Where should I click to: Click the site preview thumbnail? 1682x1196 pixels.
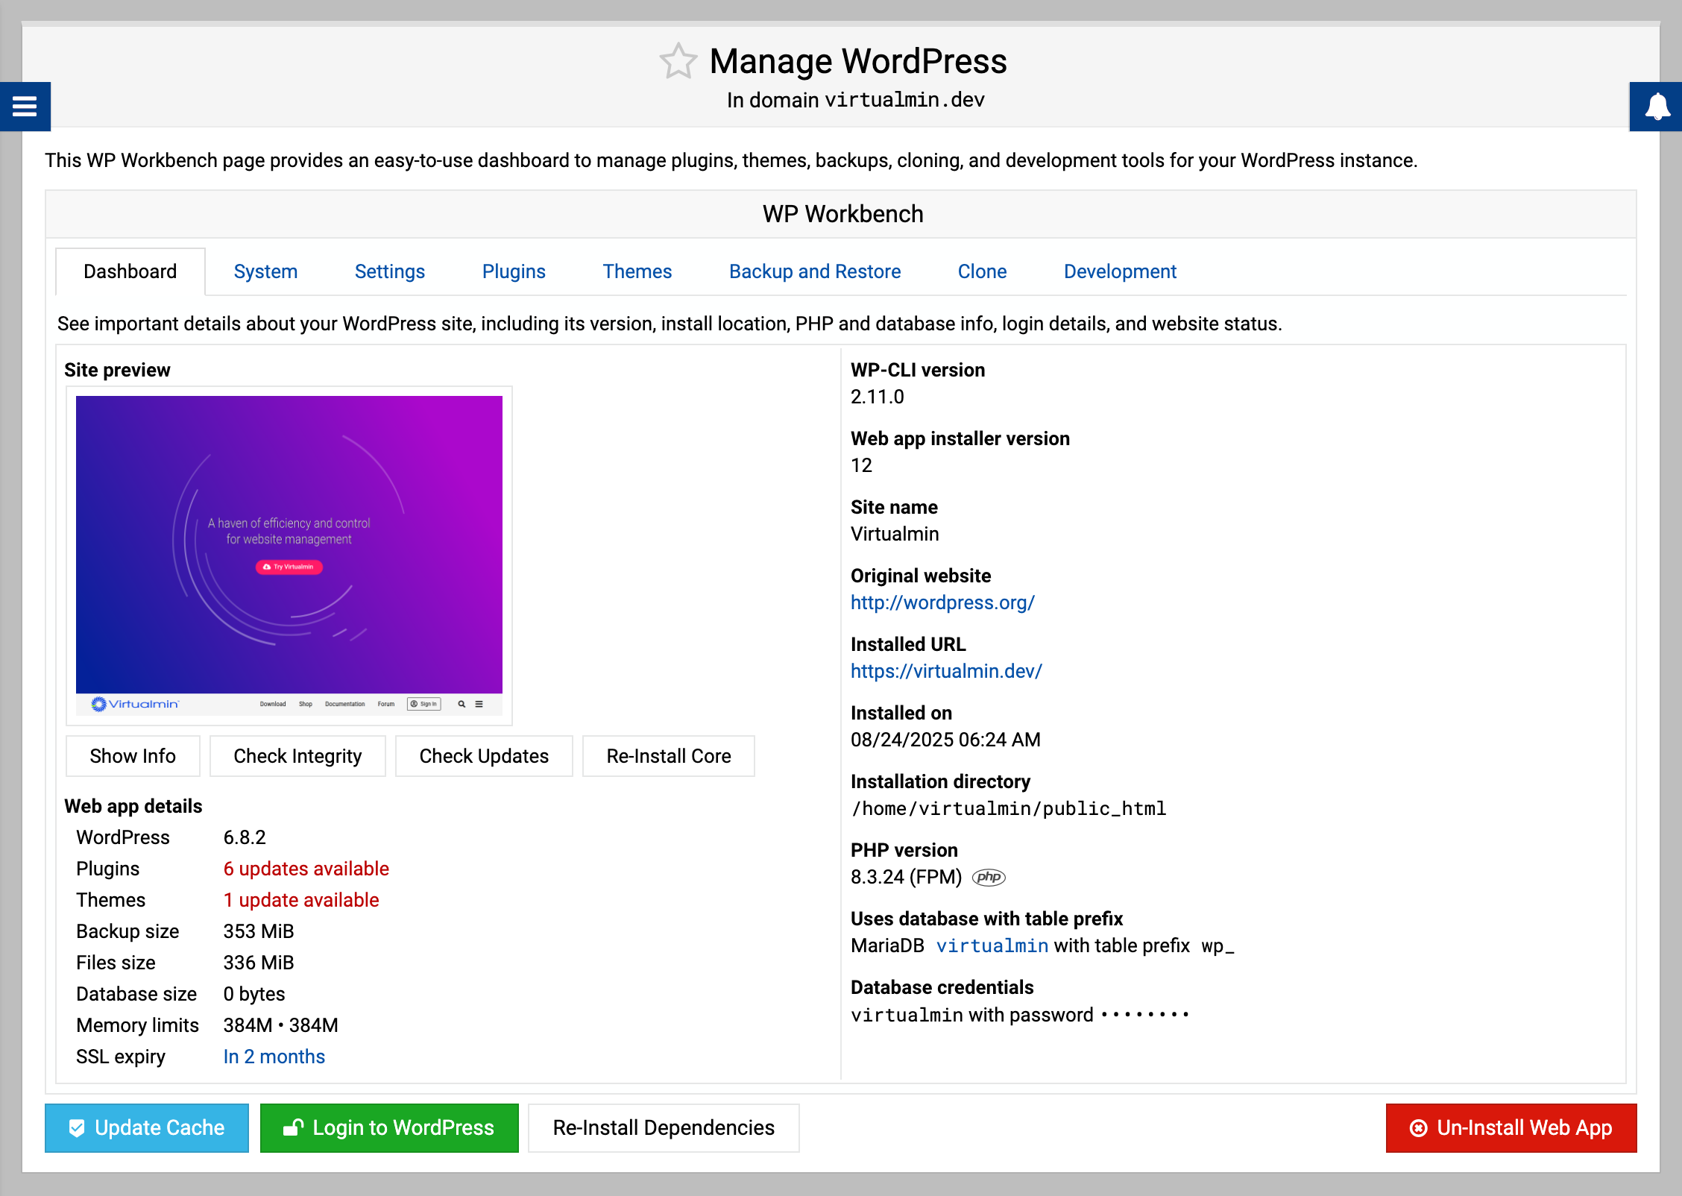pyautogui.click(x=289, y=555)
